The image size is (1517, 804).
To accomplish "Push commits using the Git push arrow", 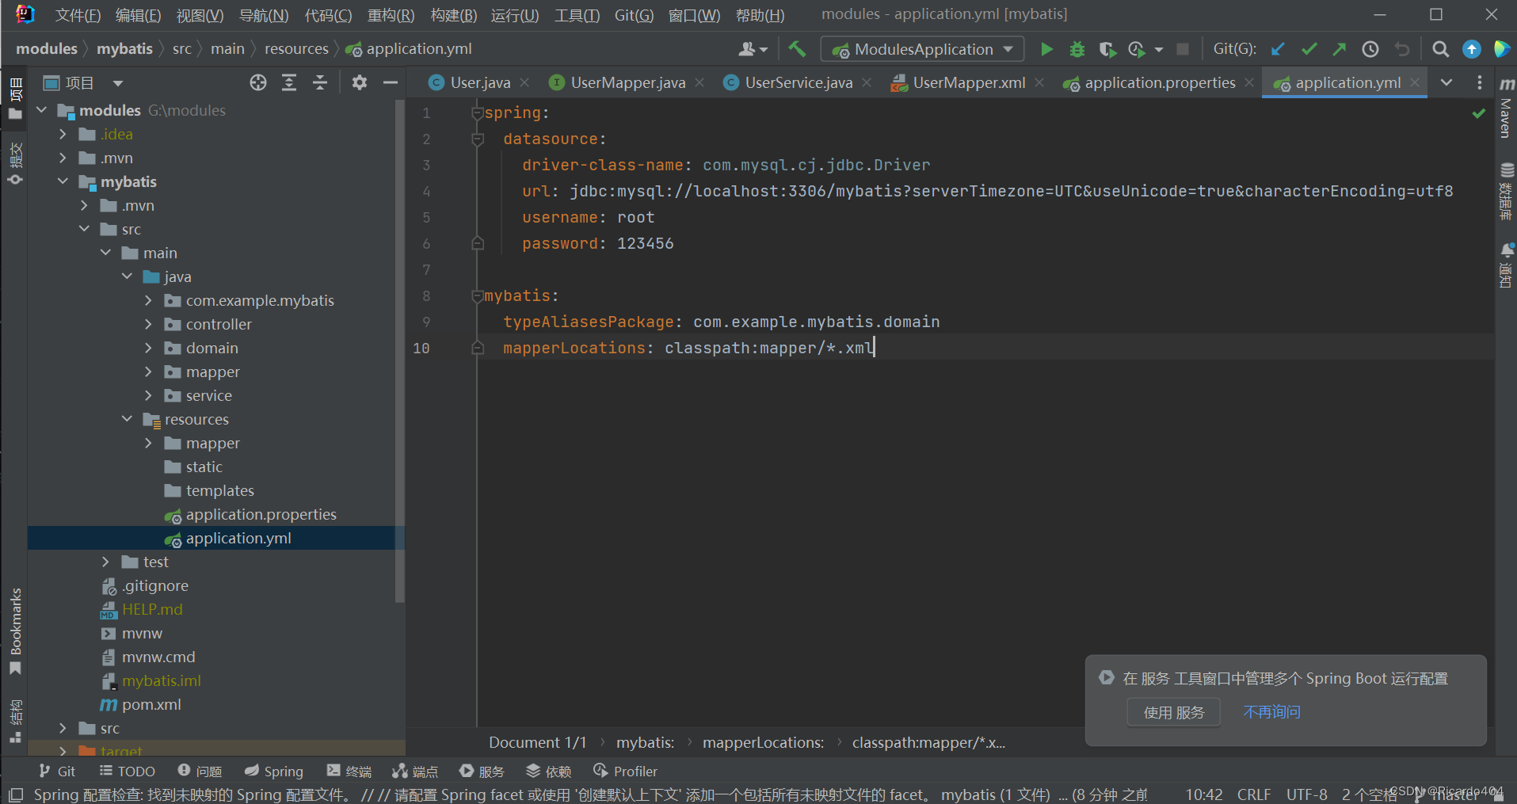I will (1339, 48).
